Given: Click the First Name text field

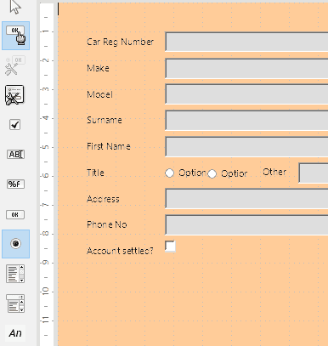Looking at the screenshot, I should click(246, 146).
